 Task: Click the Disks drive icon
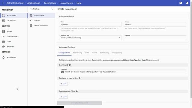click(4, 41)
